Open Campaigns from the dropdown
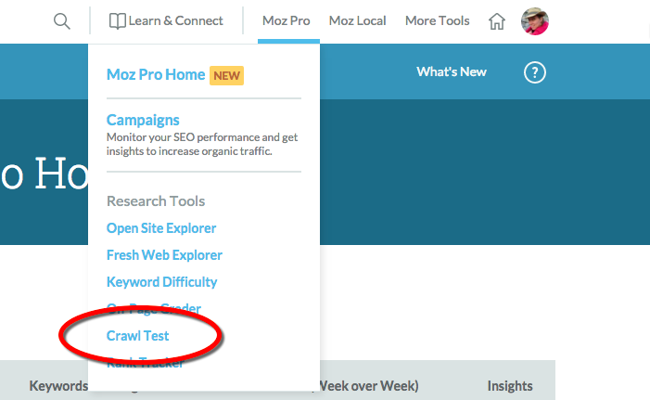 pos(143,120)
